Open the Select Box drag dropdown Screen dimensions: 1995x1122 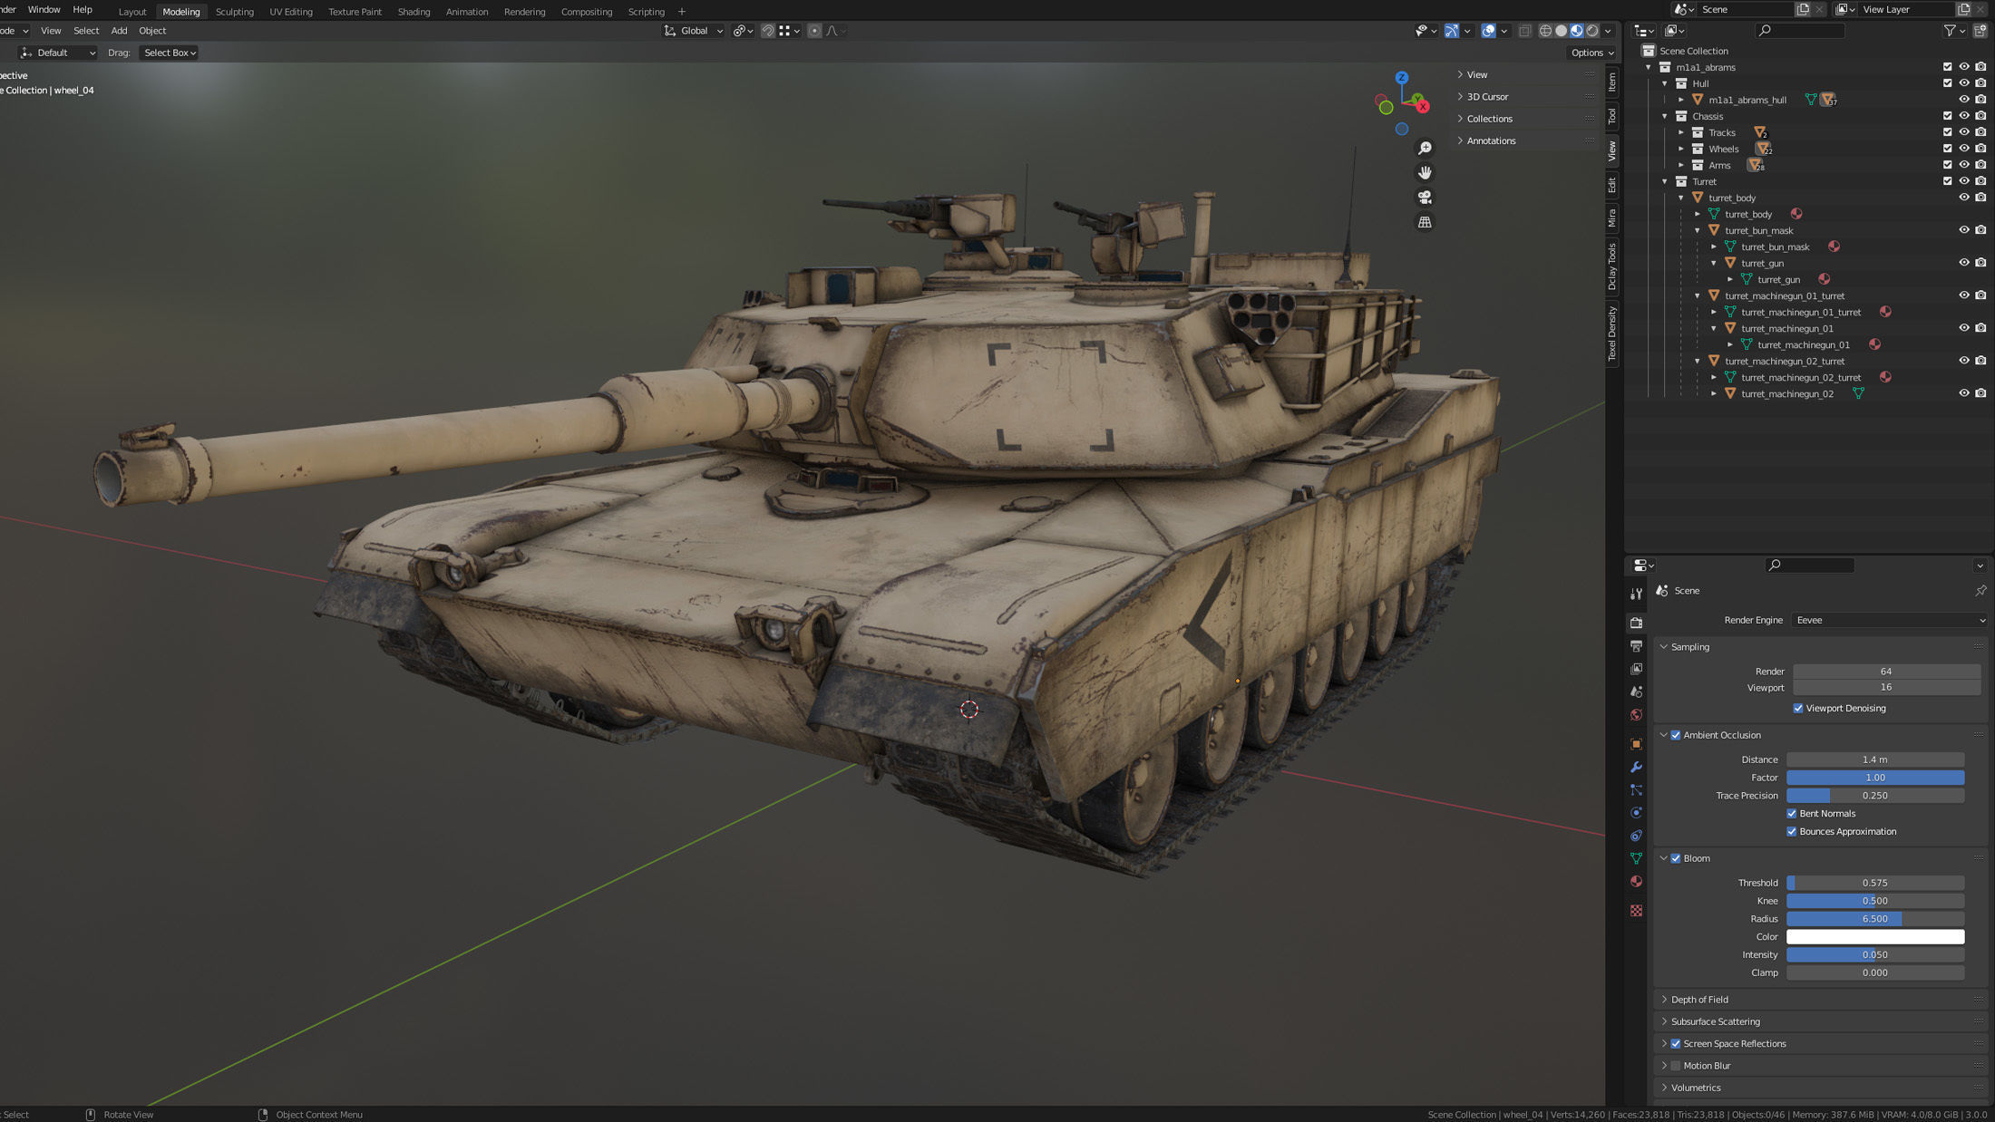(x=170, y=53)
